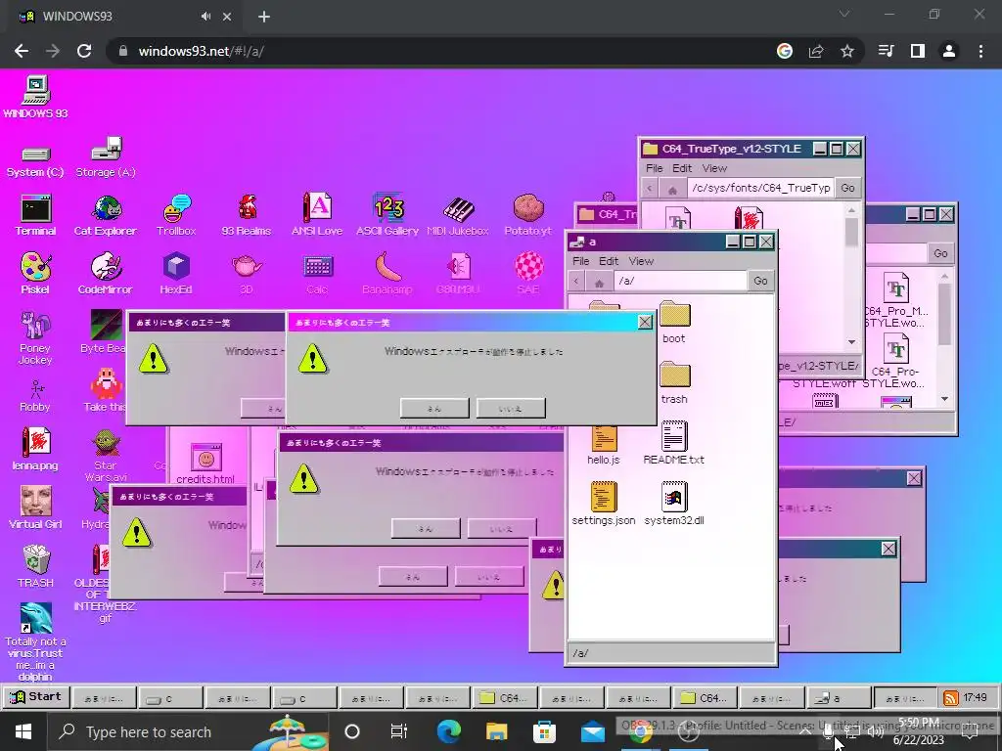
Task: Click the /a/ path field
Action: 679,281
